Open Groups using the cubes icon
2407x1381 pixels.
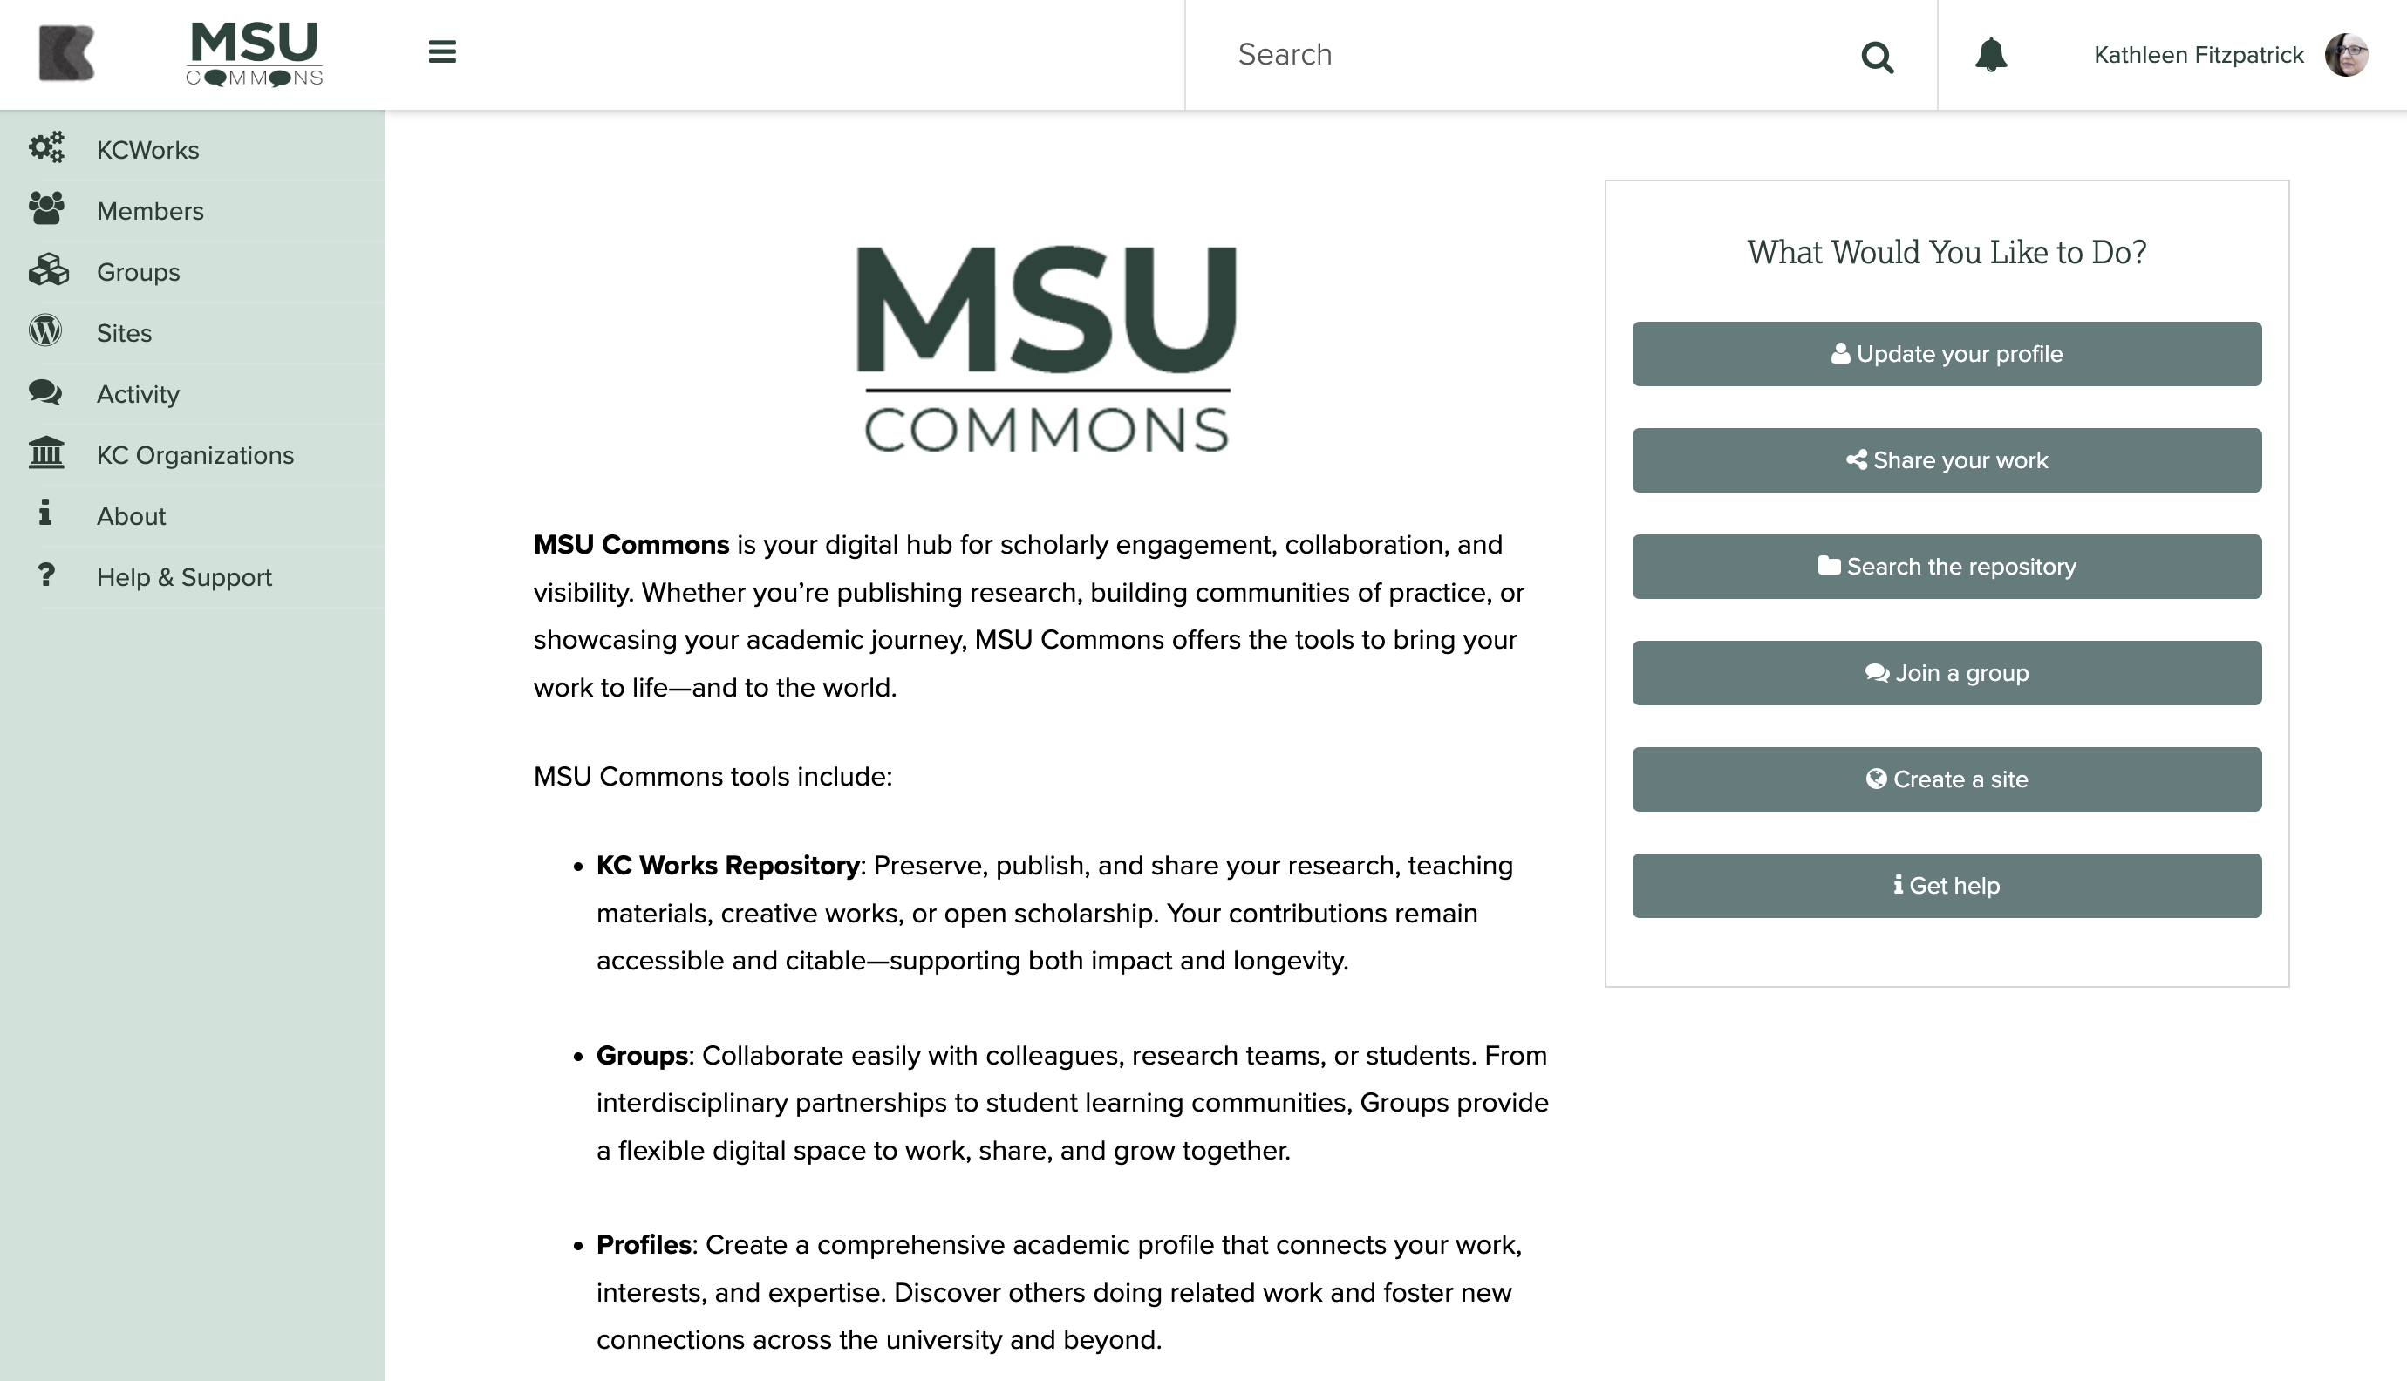[46, 271]
